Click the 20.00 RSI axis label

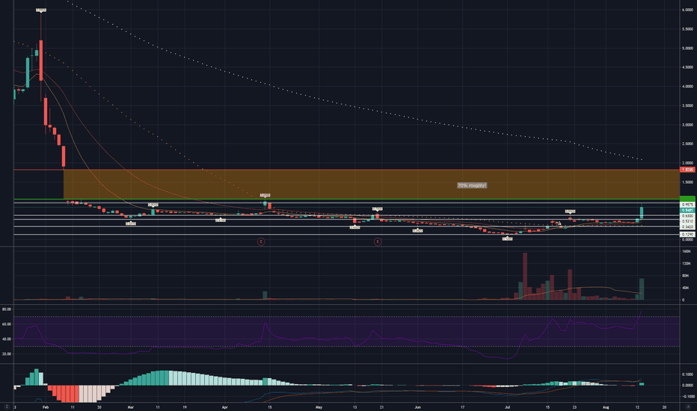[x=7, y=354]
